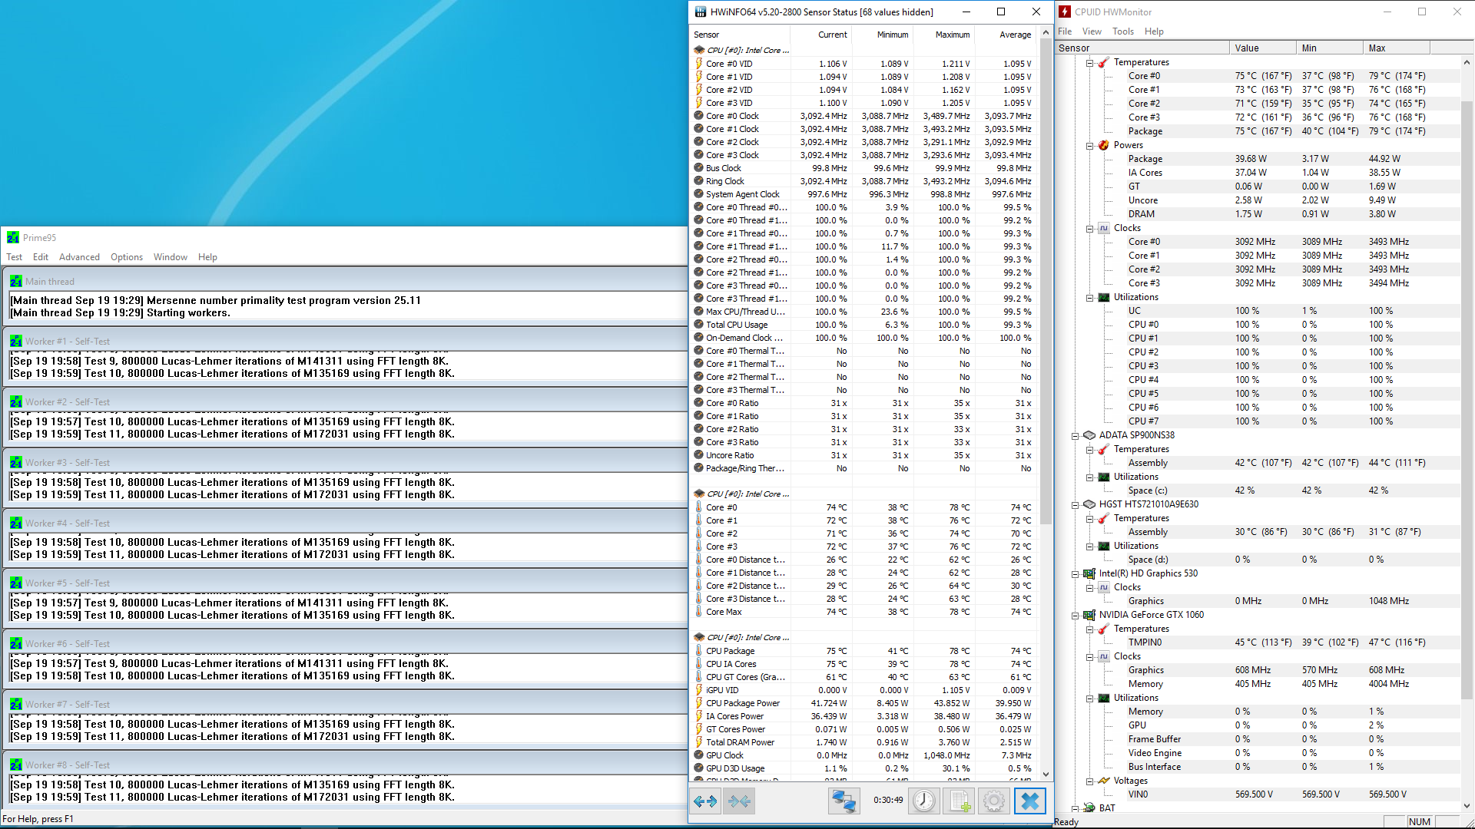Reset HWiNFO clock timer button

924,801
